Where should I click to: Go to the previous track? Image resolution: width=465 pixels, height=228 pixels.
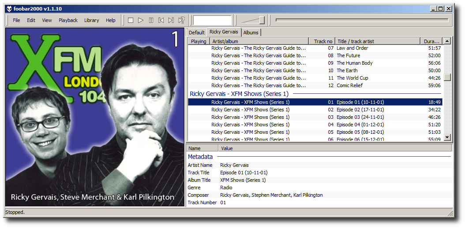[x=161, y=20]
